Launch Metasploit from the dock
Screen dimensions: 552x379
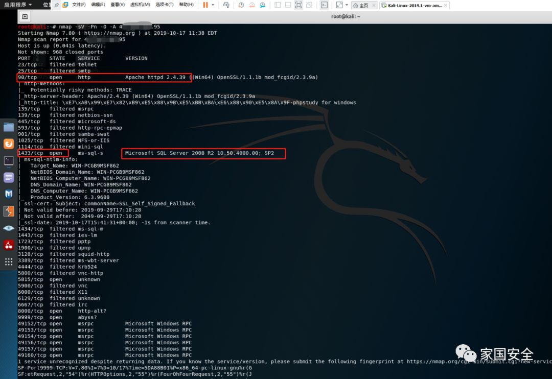tap(9, 194)
